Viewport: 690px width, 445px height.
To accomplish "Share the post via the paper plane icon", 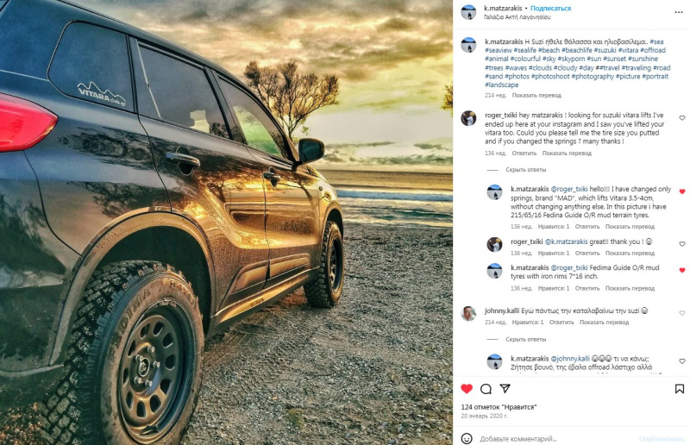I will coord(505,388).
